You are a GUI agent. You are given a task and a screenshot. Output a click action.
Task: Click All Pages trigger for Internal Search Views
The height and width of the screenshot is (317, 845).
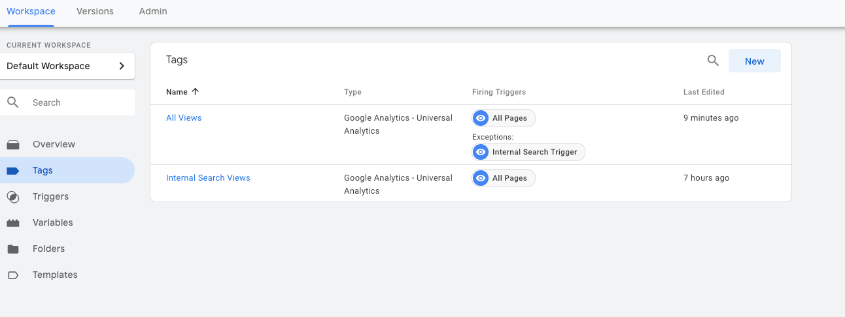pos(504,178)
